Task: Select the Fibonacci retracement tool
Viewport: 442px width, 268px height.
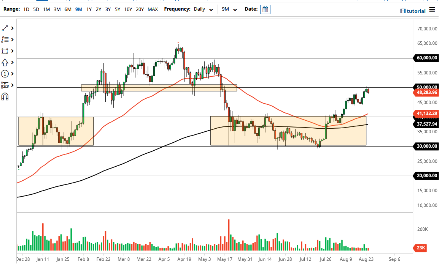Action: click(x=5, y=39)
